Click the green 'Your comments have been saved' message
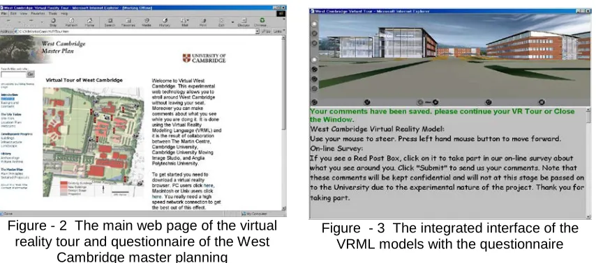The width and height of the screenshot is (596, 263). [x=442, y=115]
